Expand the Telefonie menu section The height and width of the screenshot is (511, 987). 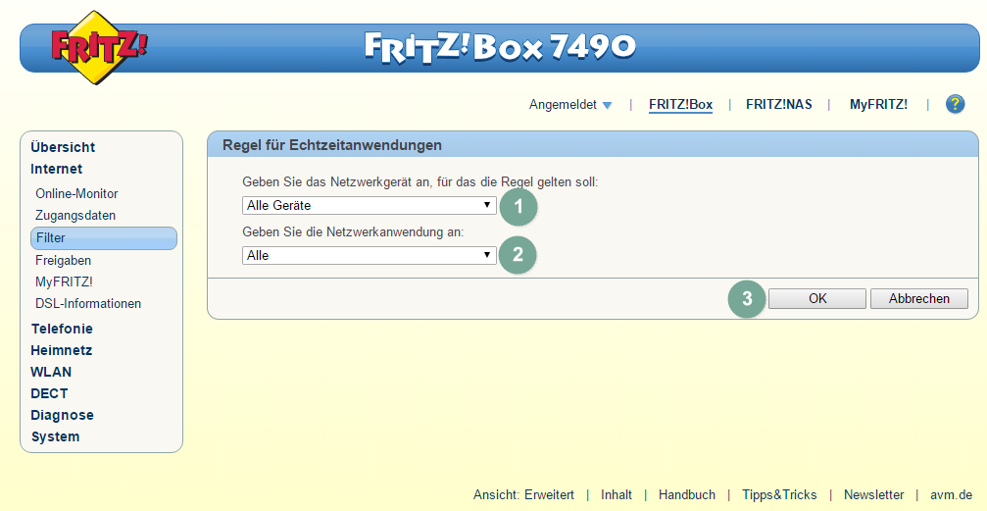pos(62,329)
